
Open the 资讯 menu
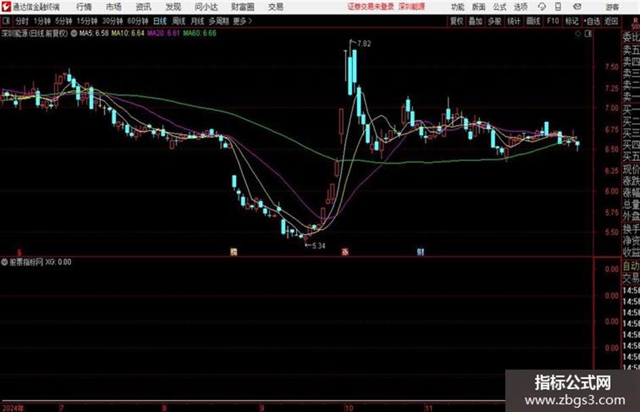tap(144, 7)
